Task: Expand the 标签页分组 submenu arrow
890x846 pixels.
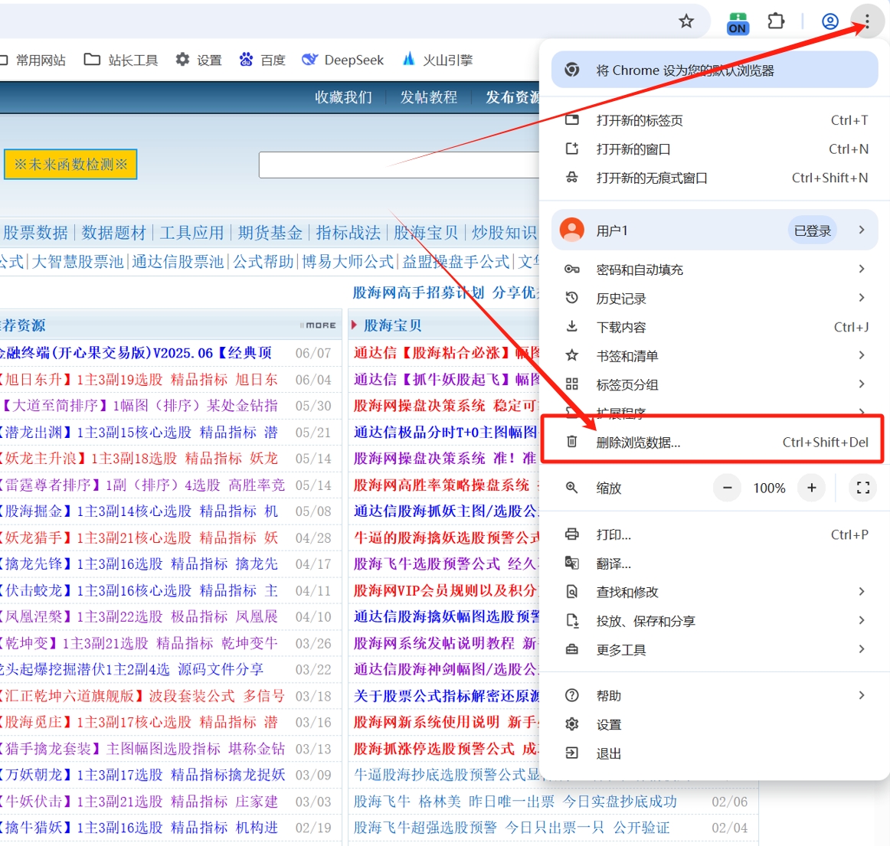Action: coord(862,384)
